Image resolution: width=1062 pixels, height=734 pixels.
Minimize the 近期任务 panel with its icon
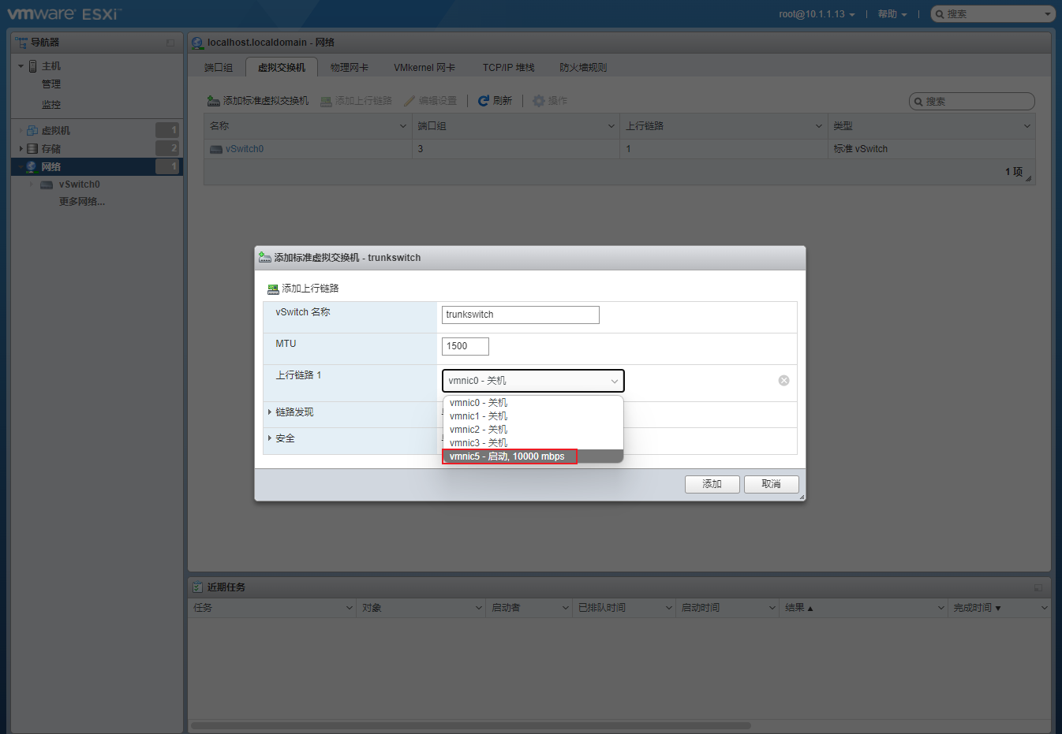pos(1038,587)
